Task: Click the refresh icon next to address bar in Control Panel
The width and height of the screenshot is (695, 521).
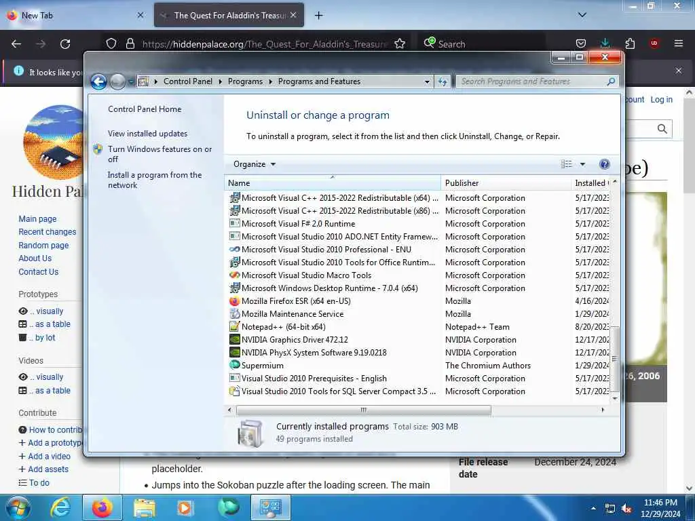Action: (443, 81)
